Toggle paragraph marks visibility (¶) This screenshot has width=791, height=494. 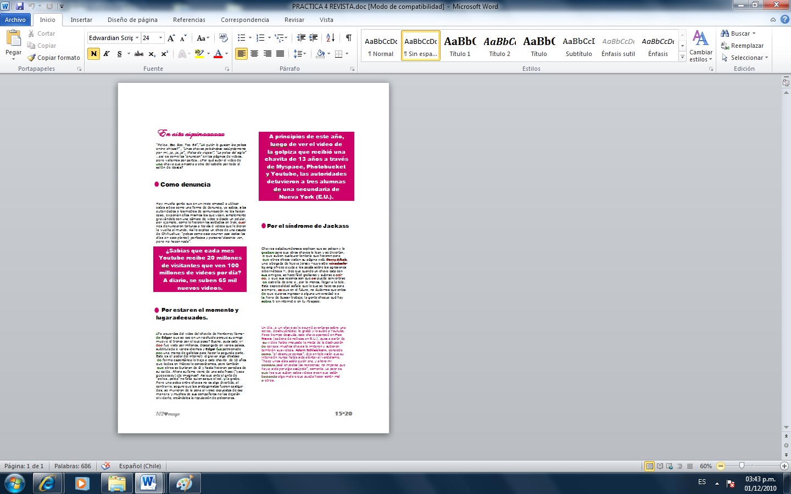tap(348, 38)
